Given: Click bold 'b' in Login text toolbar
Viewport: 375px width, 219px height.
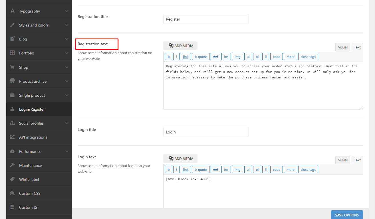Looking at the screenshot, I should pos(168,170).
